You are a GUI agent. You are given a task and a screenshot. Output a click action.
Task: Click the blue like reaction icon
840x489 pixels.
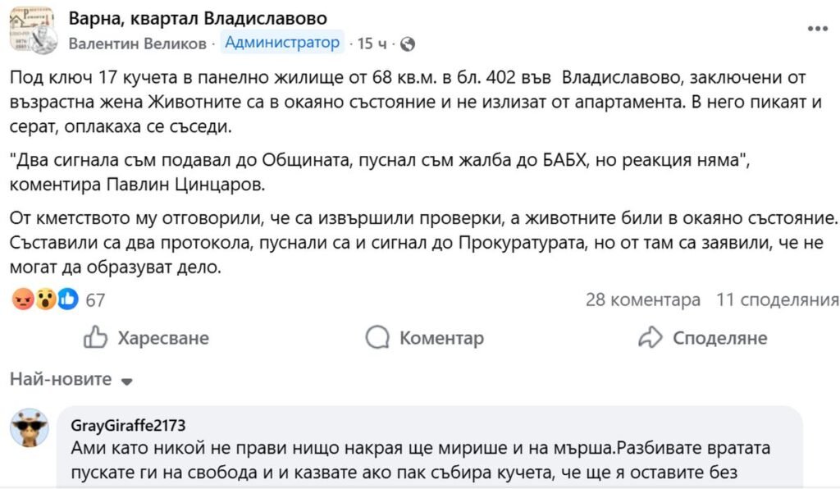67,299
